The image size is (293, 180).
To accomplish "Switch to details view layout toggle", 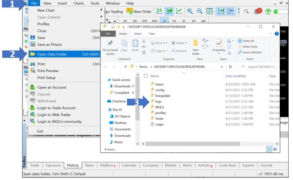I will 269,149.
